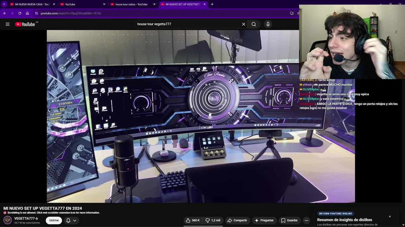405x227 pixels.
Task: Open the VEGETTA777 channel name link
Action: [x=24, y=218]
